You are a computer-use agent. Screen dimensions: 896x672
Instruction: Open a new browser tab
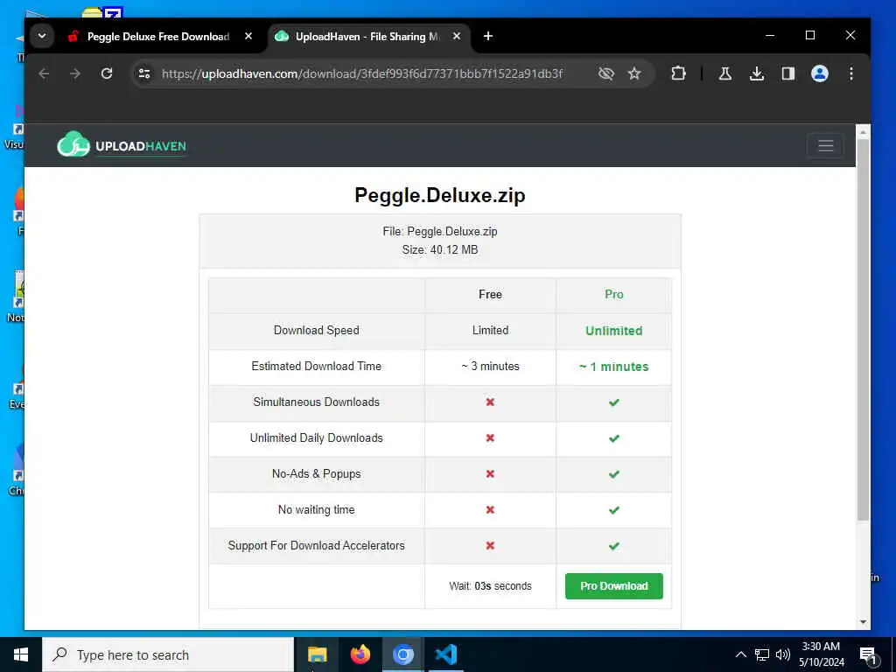[x=488, y=36]
